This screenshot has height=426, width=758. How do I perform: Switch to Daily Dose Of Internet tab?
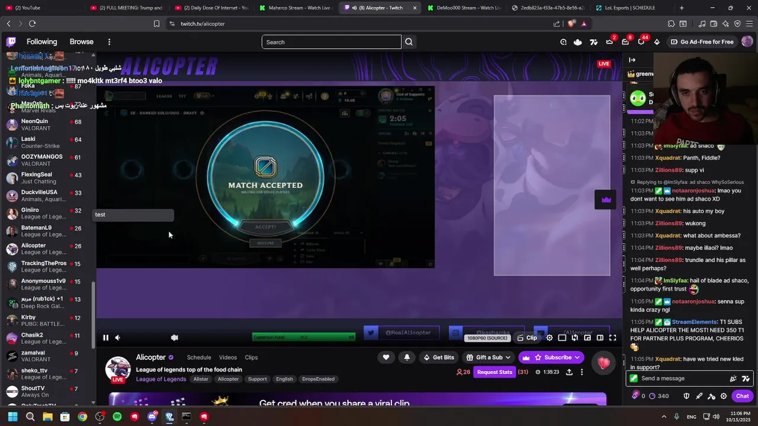point(211,8)
